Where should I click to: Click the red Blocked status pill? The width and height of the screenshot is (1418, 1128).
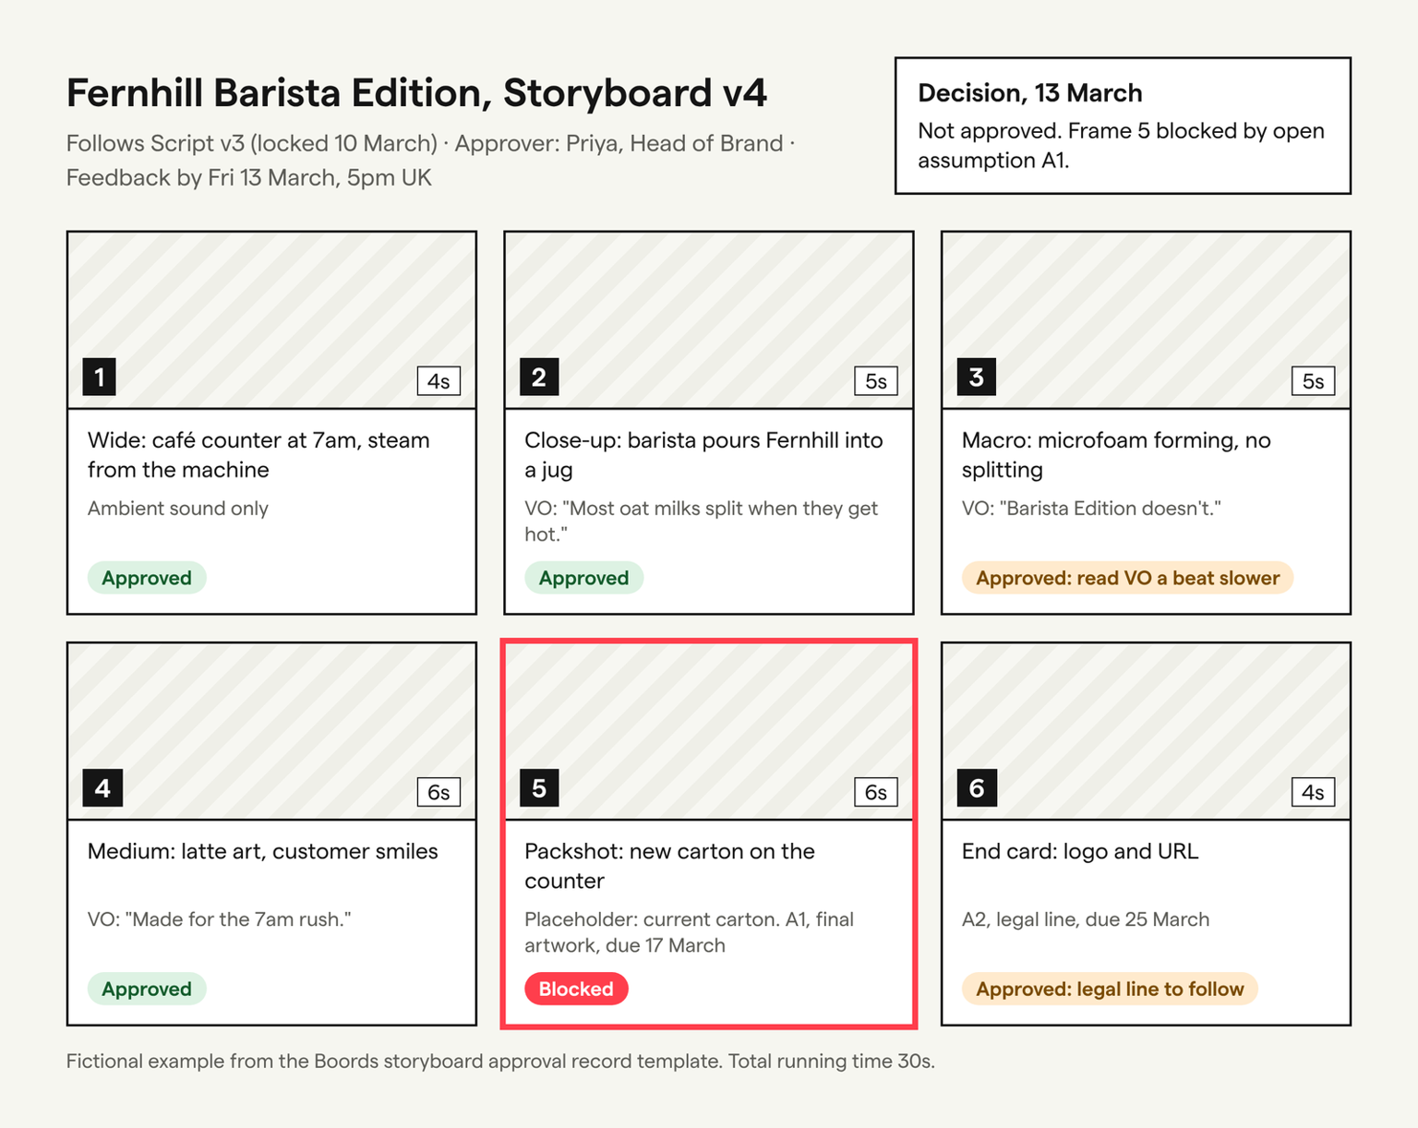point(576,989)
